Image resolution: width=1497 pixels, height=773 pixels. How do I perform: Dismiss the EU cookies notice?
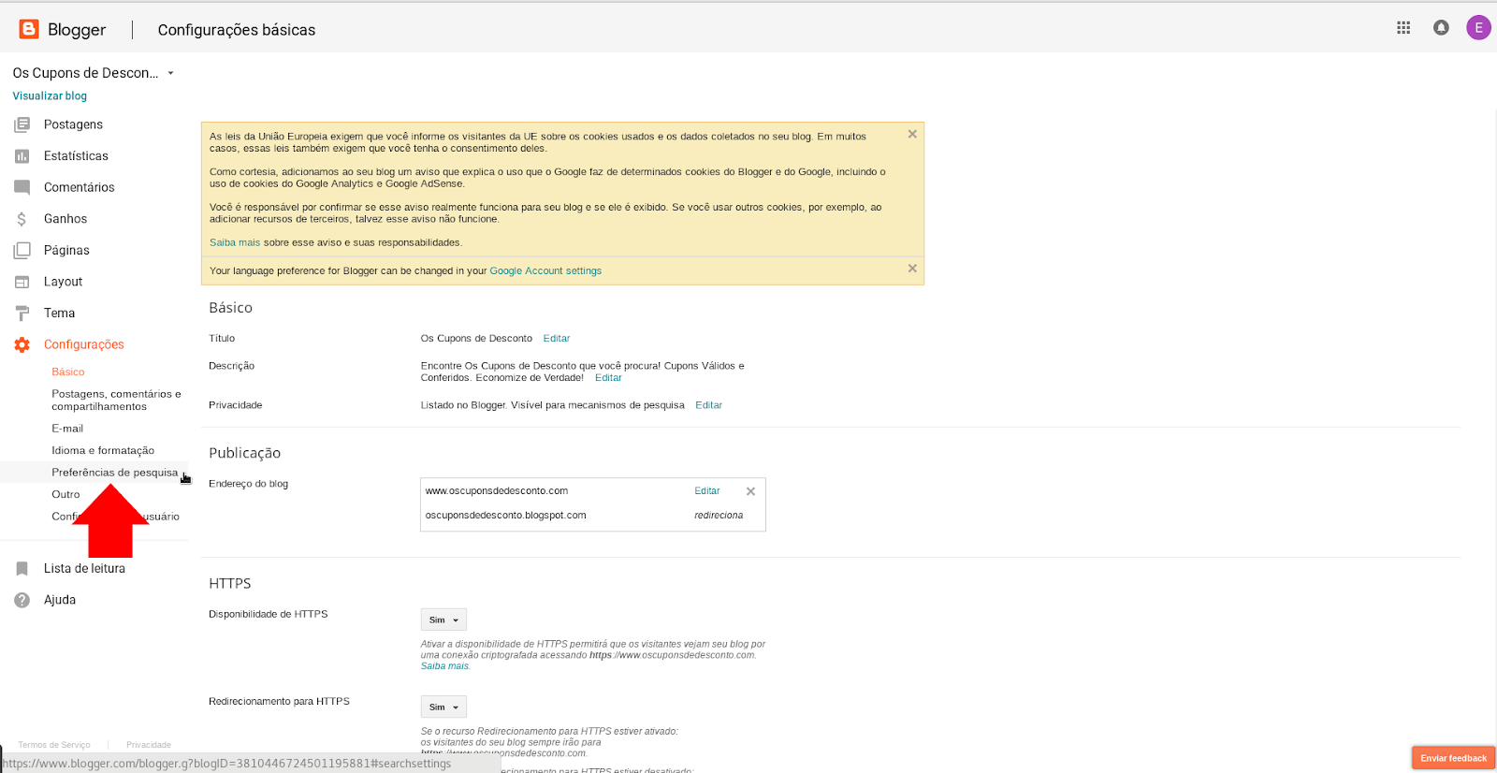click(912, 134)
